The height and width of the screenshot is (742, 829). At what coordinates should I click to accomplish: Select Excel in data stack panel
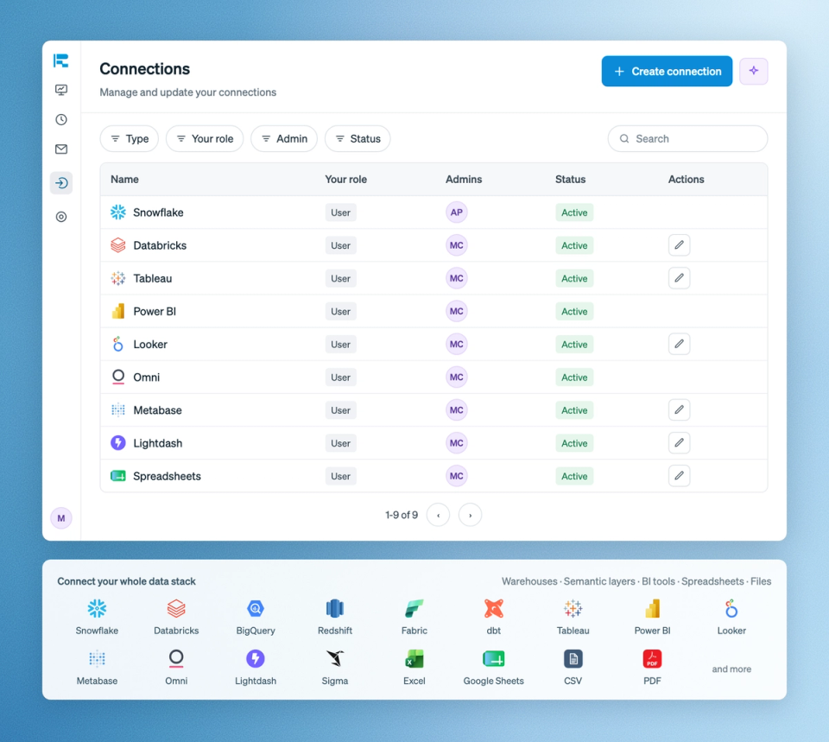click(x=414, y=668)
